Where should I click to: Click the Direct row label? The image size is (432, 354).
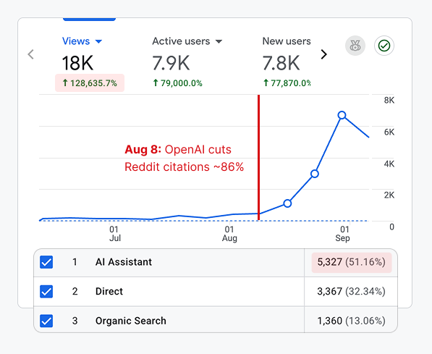[x=109, y=292]
